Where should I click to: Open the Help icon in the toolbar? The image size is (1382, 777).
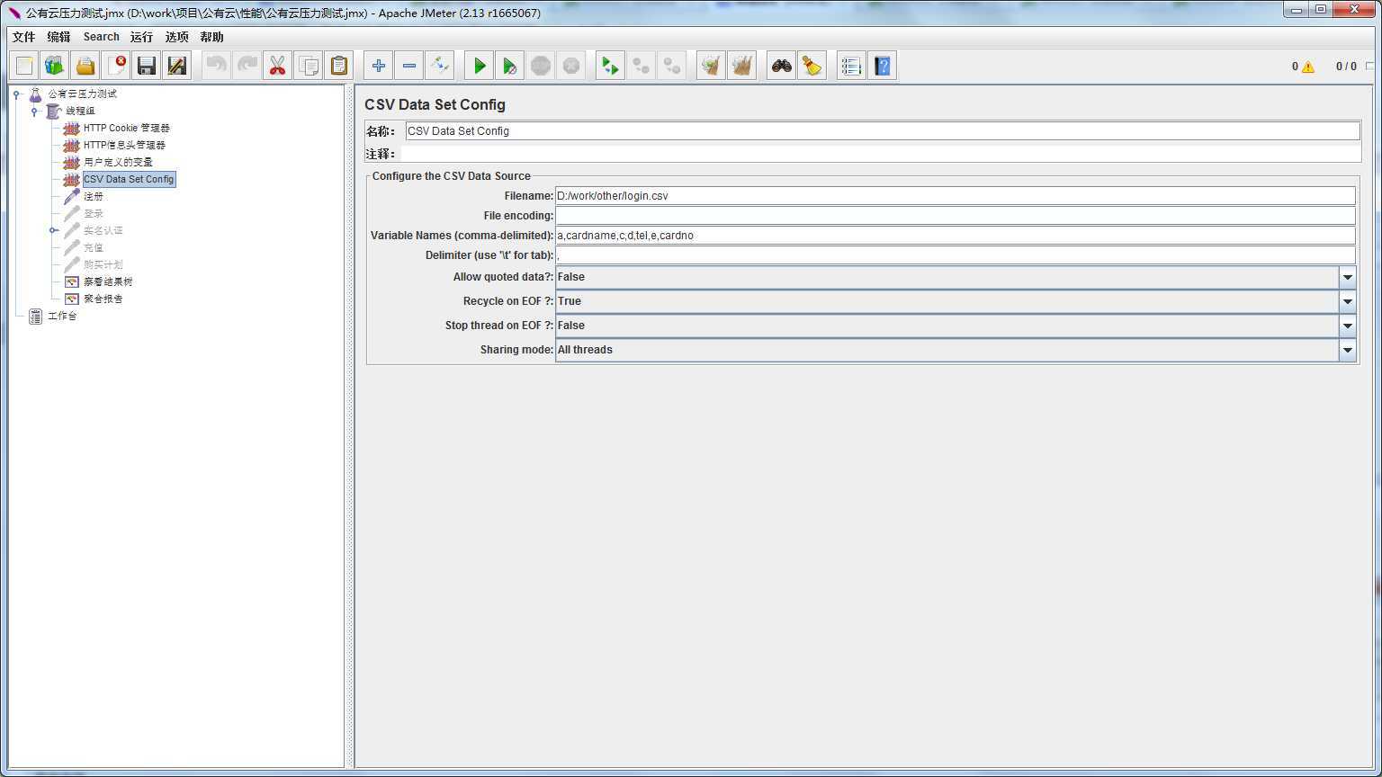click(883, 66)
